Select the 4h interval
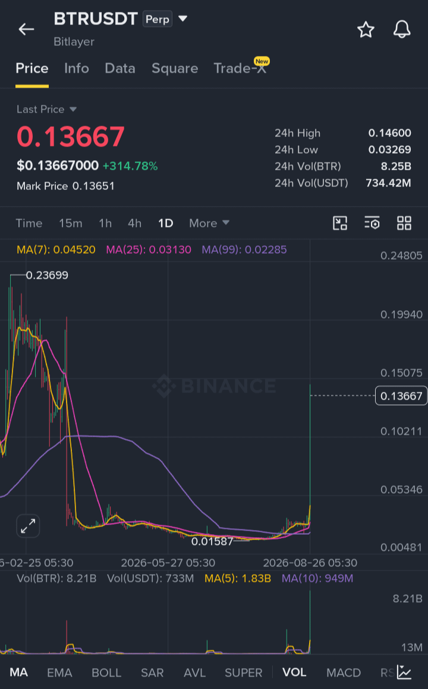 pyautogui.click(x=134, y=223)
